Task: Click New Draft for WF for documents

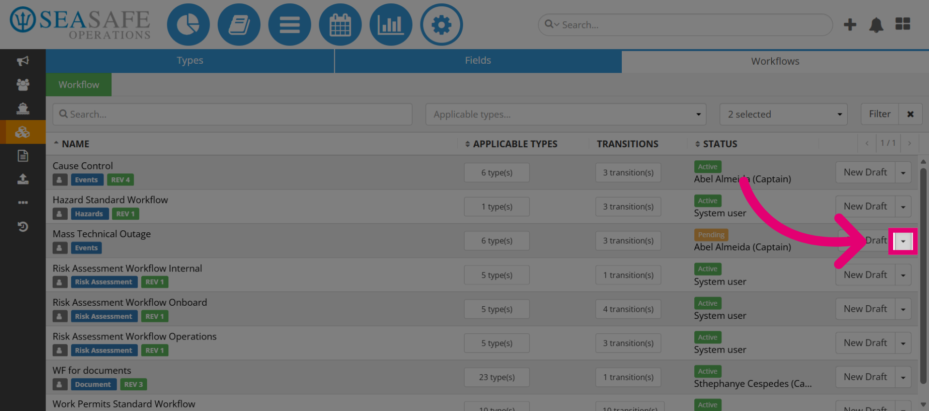Action: point(866,377)
